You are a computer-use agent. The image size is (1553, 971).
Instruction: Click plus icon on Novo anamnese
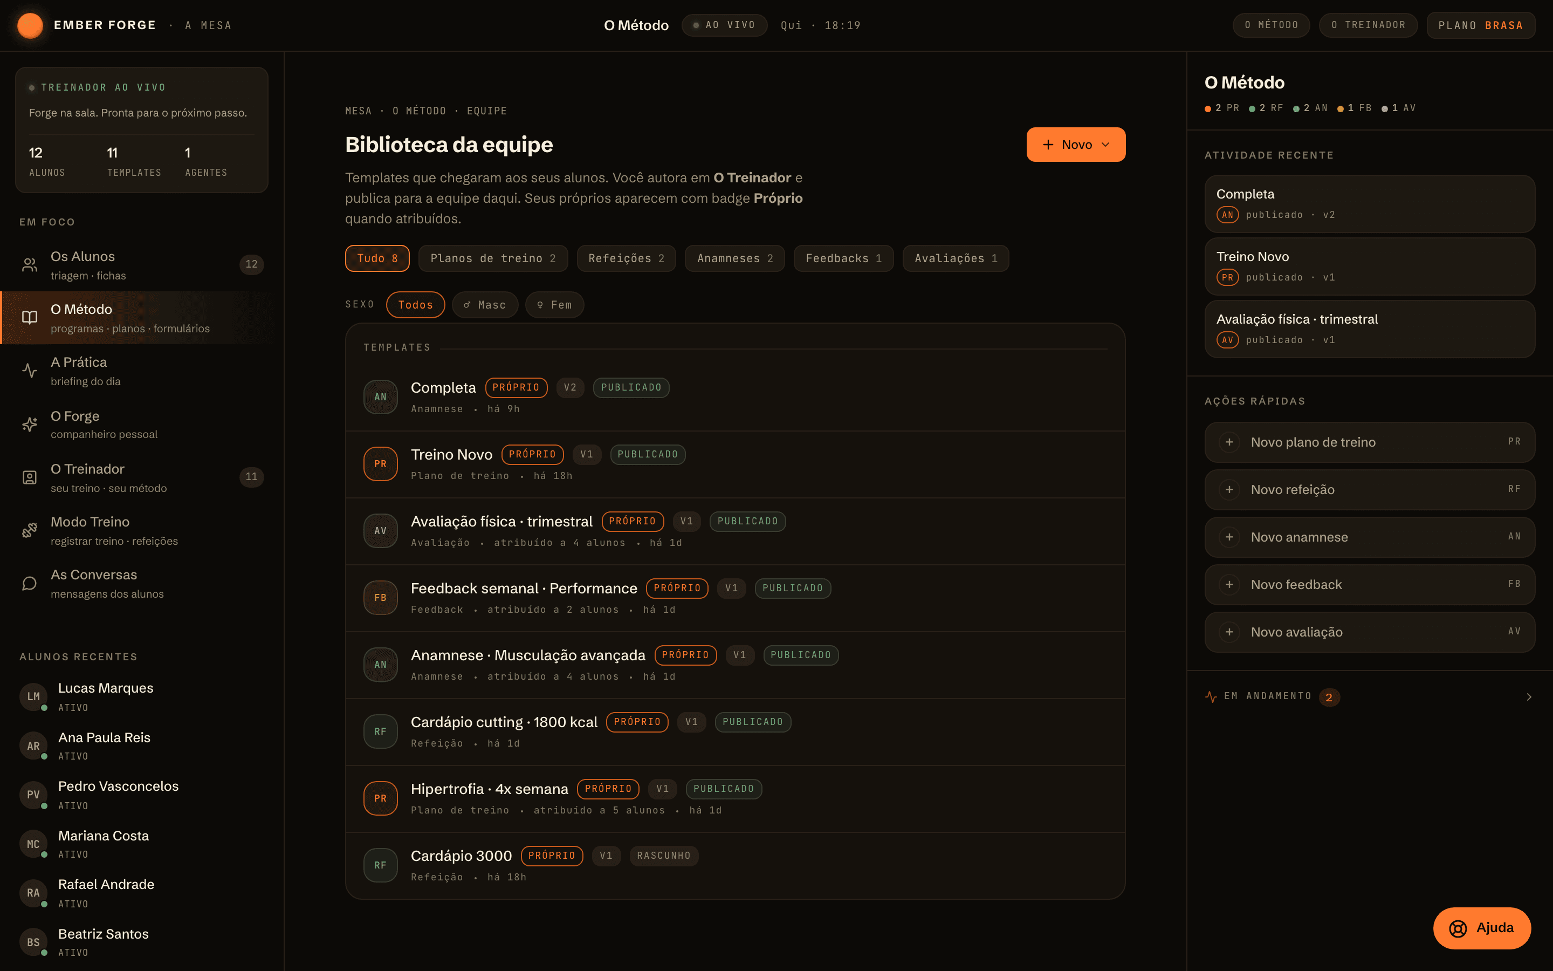(1229, 537)
